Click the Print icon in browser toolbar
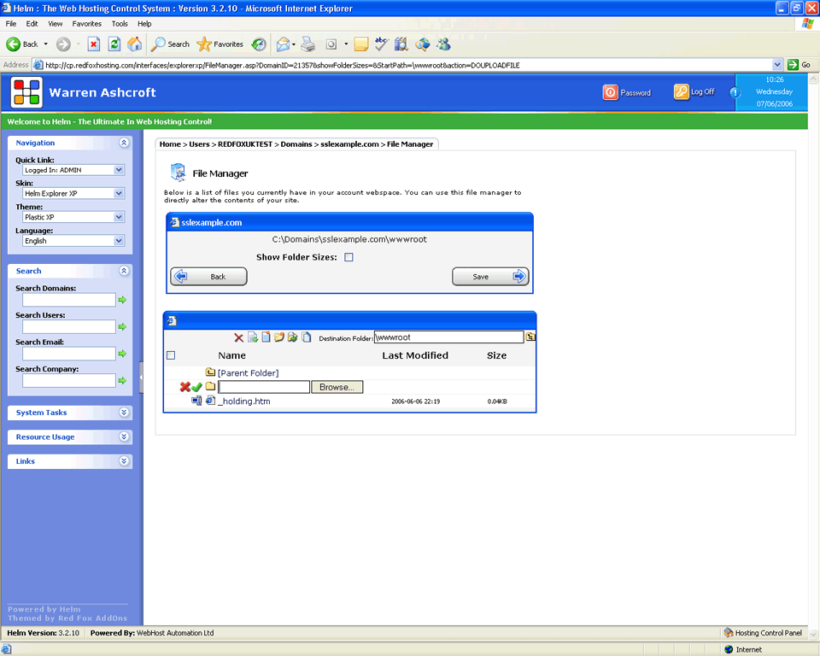The image size is (820, 656). click(308, 44)
